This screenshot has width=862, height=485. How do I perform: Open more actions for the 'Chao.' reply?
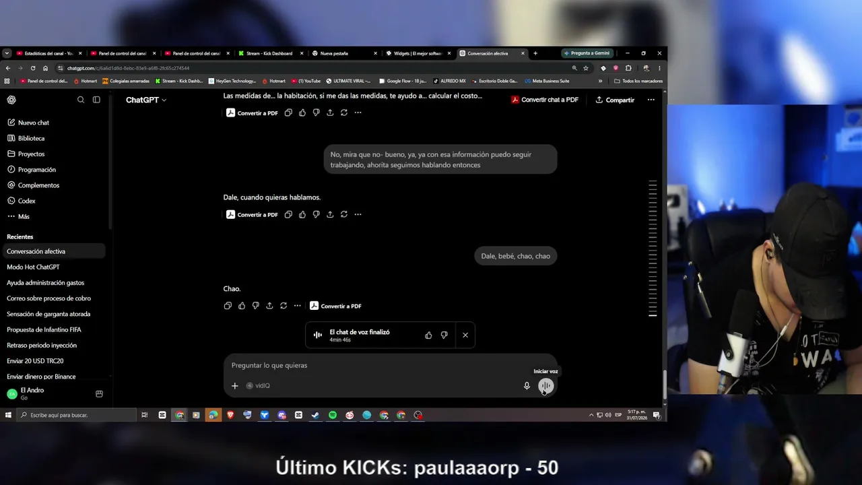coord(297,306)
